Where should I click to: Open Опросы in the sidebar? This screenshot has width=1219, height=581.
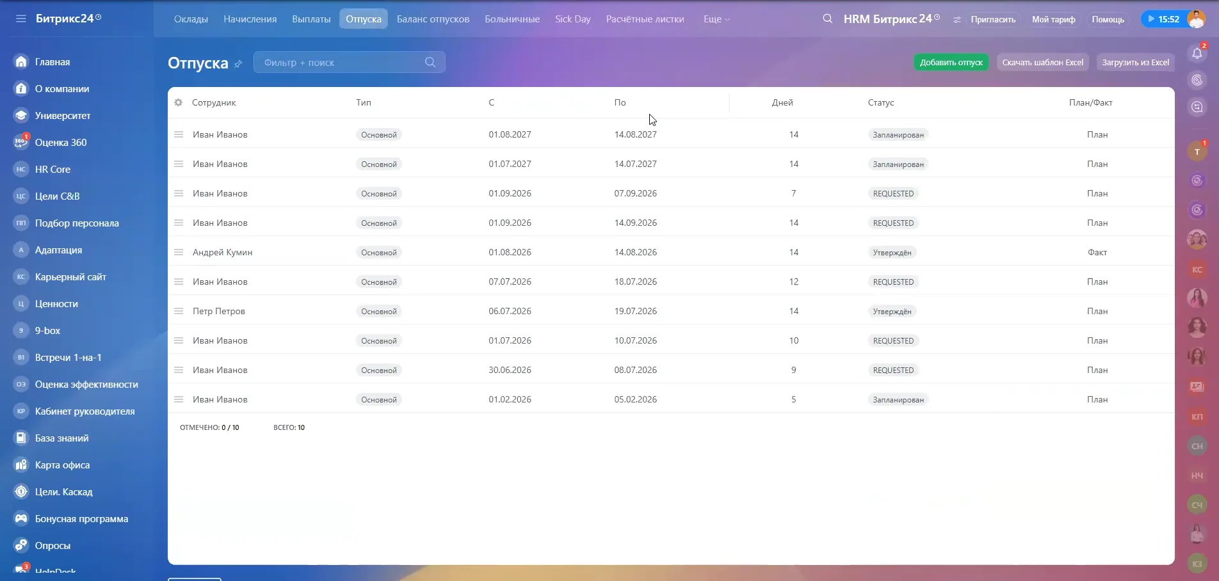tap(52, 546)
